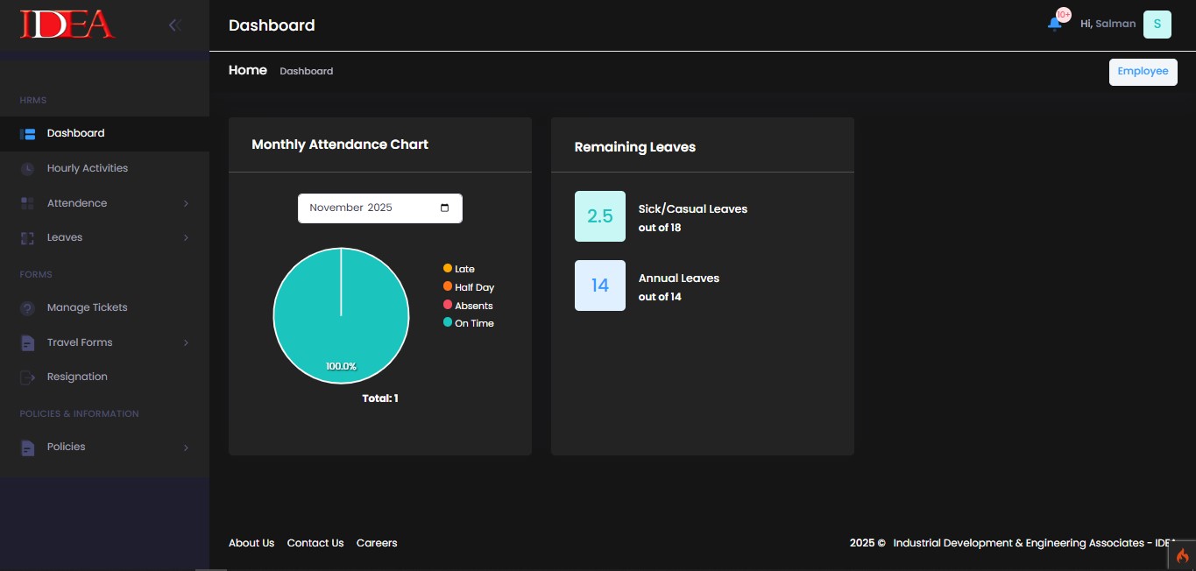Click the Dashboard sidebar icon
The width and height of the screenshot is (1196, 571).
27,134
